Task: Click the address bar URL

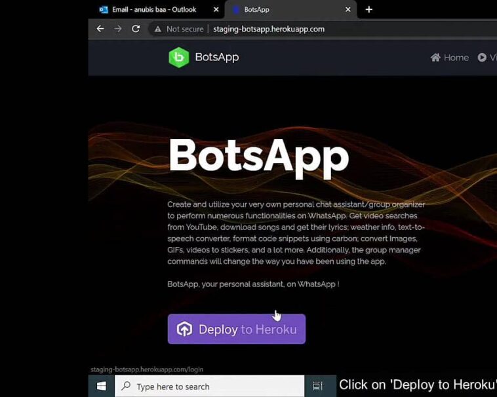Action: (x=269, y=29)
